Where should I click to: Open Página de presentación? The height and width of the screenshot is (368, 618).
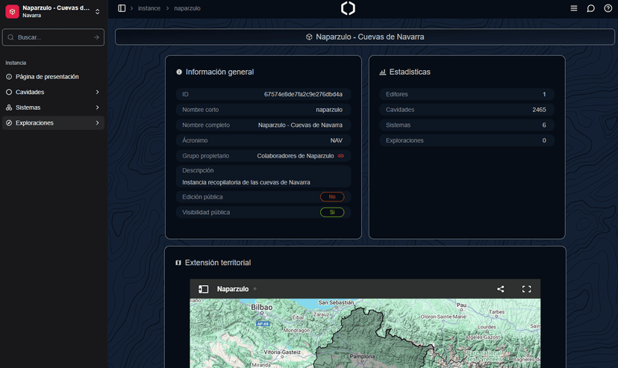[53, 77]
